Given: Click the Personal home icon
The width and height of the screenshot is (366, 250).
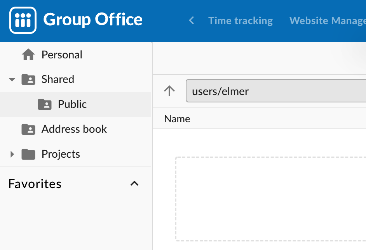Looking at the screenshot, I should pyautogui.click(x=28, y=55).
